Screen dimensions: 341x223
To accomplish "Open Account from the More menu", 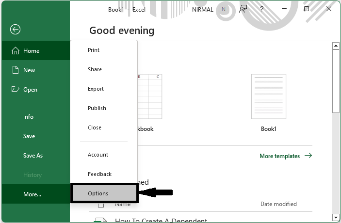I will point(104,155).
